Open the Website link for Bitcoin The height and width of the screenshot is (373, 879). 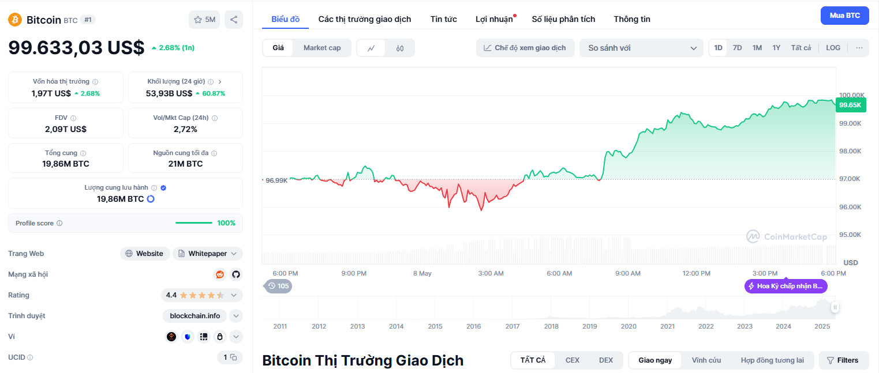click(145, 253)
